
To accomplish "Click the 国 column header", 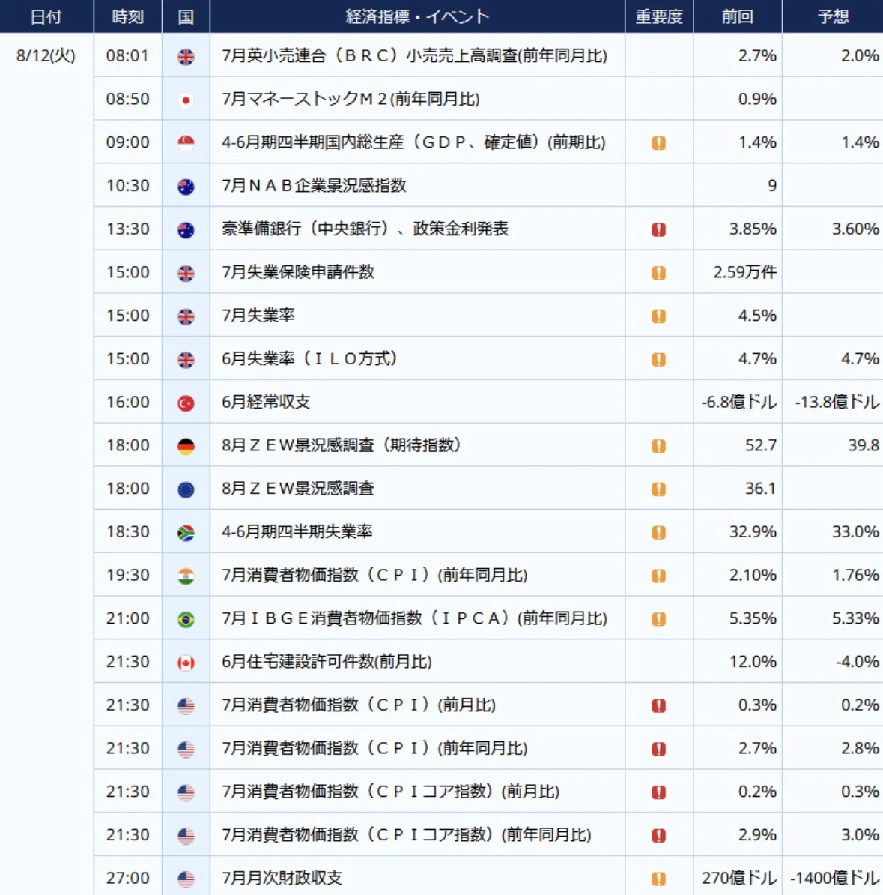I will click(x=186, y=16).
